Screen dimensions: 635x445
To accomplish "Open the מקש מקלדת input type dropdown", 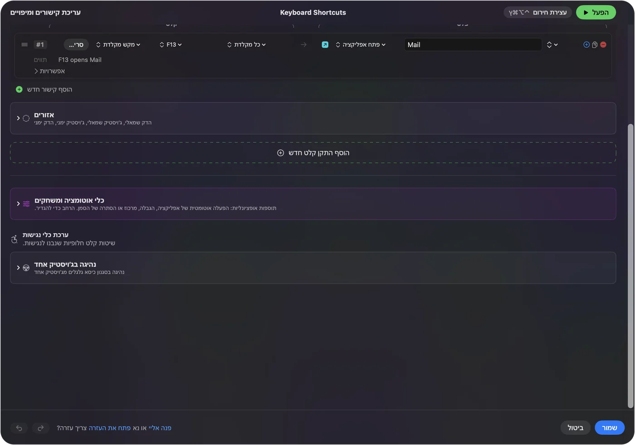I will pos(118,44).
